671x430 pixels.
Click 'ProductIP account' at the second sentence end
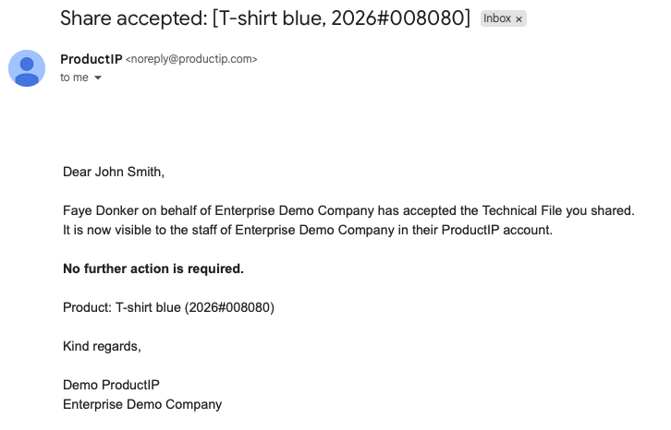(496, 230)
